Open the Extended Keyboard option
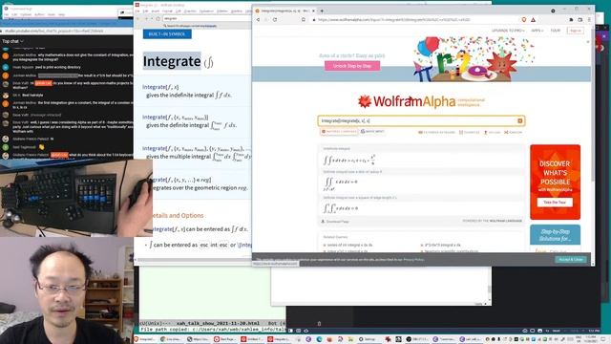The height and width of the screenshot is (344, 611). (x=436, y=133)
